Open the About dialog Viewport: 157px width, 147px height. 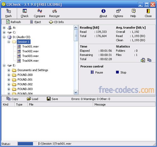coord(103,13)
